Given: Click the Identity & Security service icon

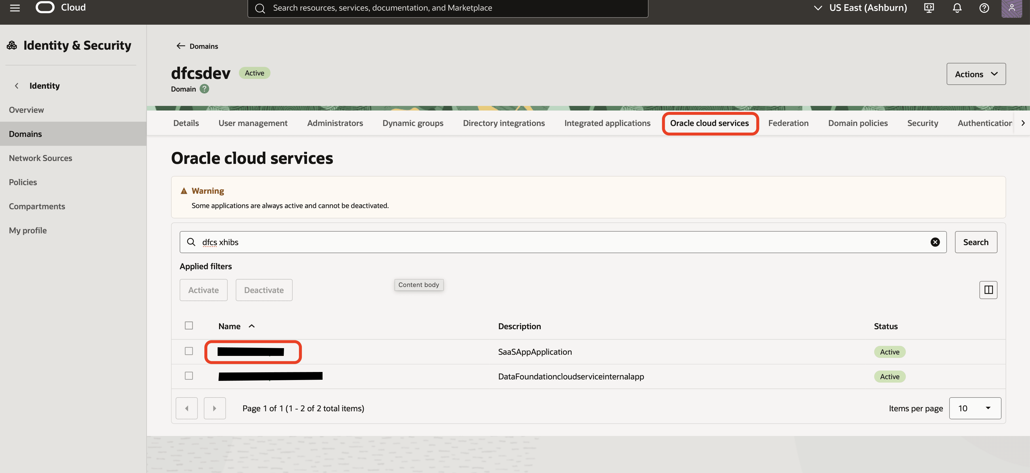Looking at the screenshot, I should tap(12, 45).
